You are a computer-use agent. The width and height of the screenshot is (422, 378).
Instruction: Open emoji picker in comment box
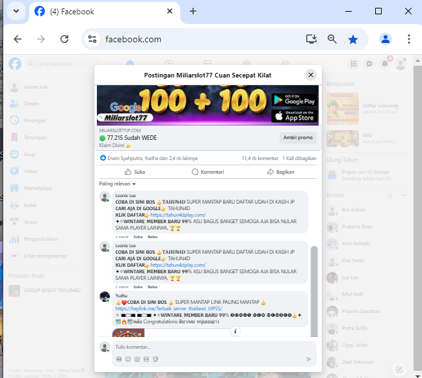128,359
